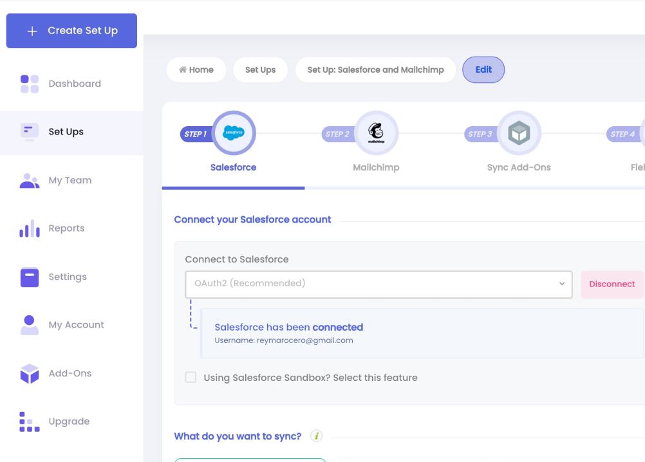
Task: Select Set Ups menu label
Action: [x=66, y=132]
